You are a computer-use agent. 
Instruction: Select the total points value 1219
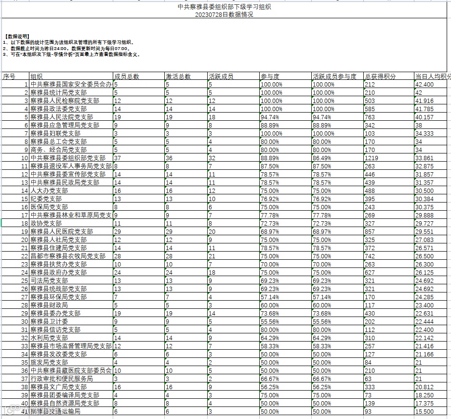389,158
